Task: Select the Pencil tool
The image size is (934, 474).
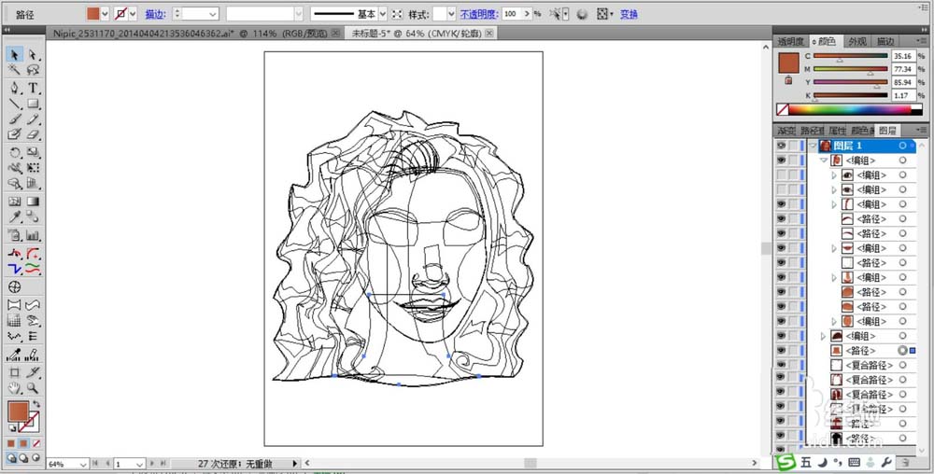Action: tap(34, 119)
